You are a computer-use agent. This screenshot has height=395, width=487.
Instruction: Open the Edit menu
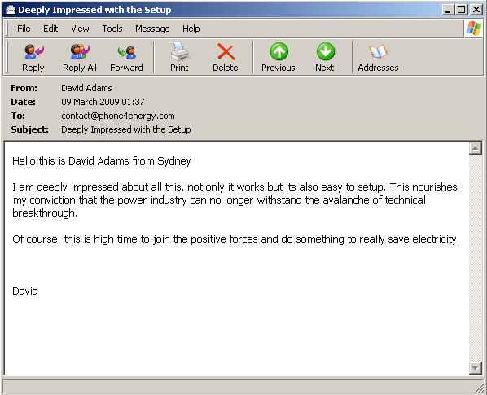click(50, 29)
